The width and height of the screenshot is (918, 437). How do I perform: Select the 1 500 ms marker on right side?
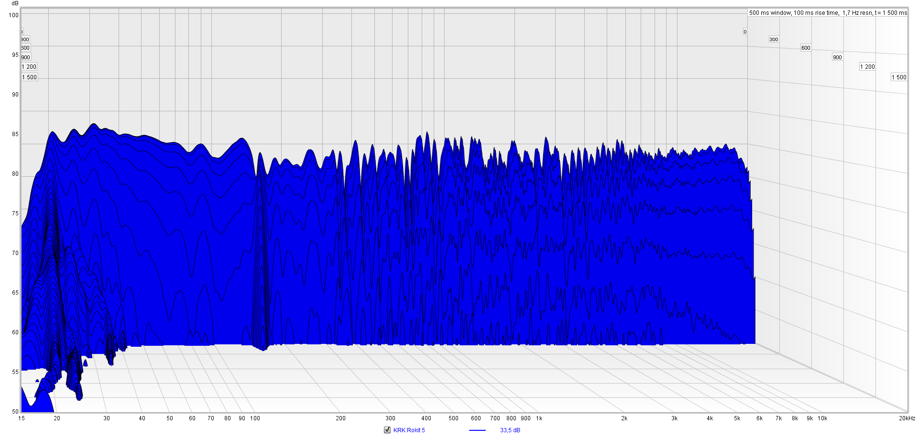(x=899, y=77)
